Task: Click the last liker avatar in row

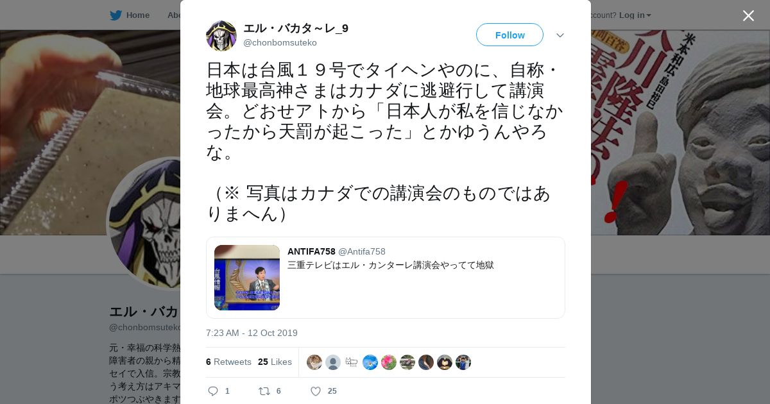Action: 463,362
